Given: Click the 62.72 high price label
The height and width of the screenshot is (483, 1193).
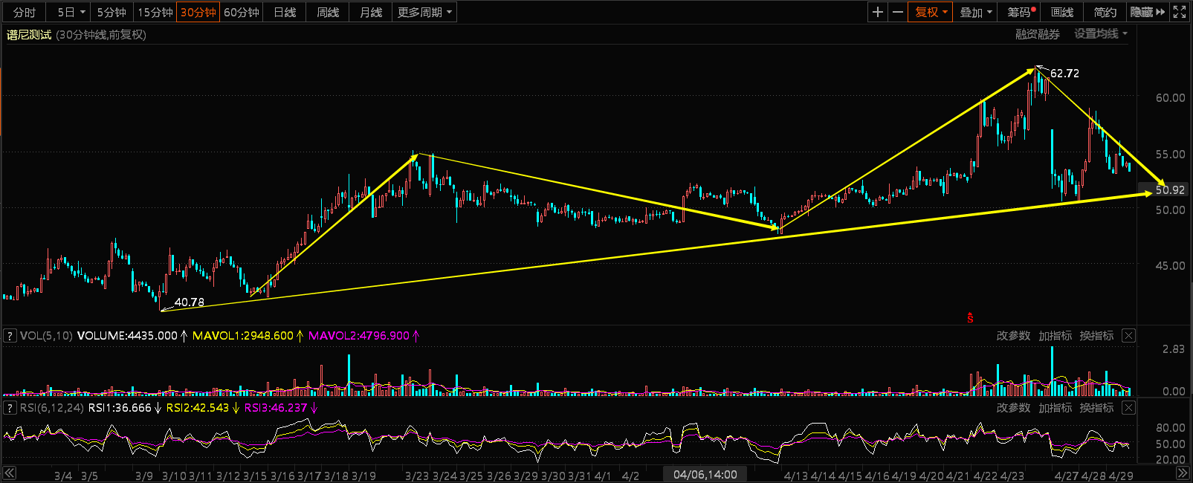Looking at the screenshot, I should [x=1064, y=74].
